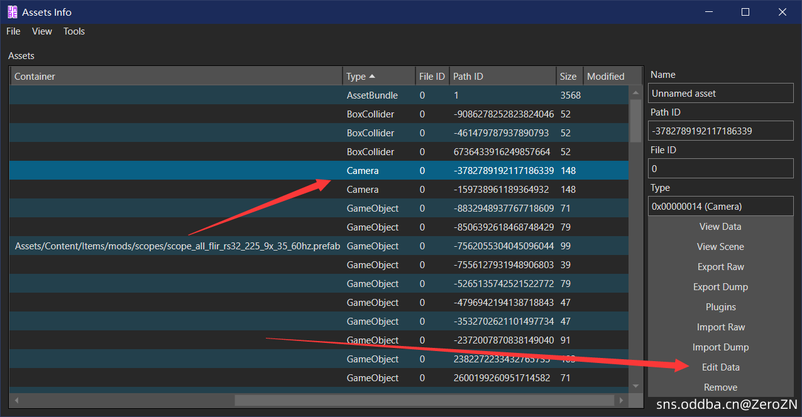Sort by Type column header
The image size is (802, 417).
[378, 77]
